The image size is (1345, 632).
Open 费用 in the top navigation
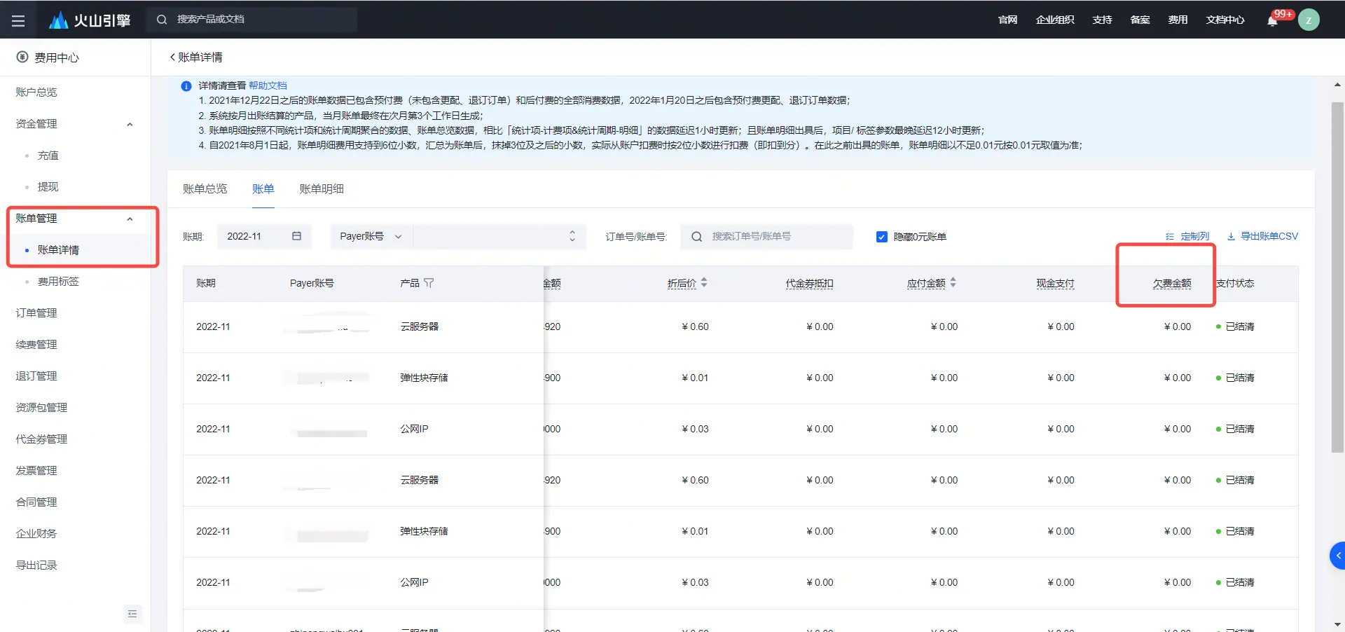click(1178, 20)
